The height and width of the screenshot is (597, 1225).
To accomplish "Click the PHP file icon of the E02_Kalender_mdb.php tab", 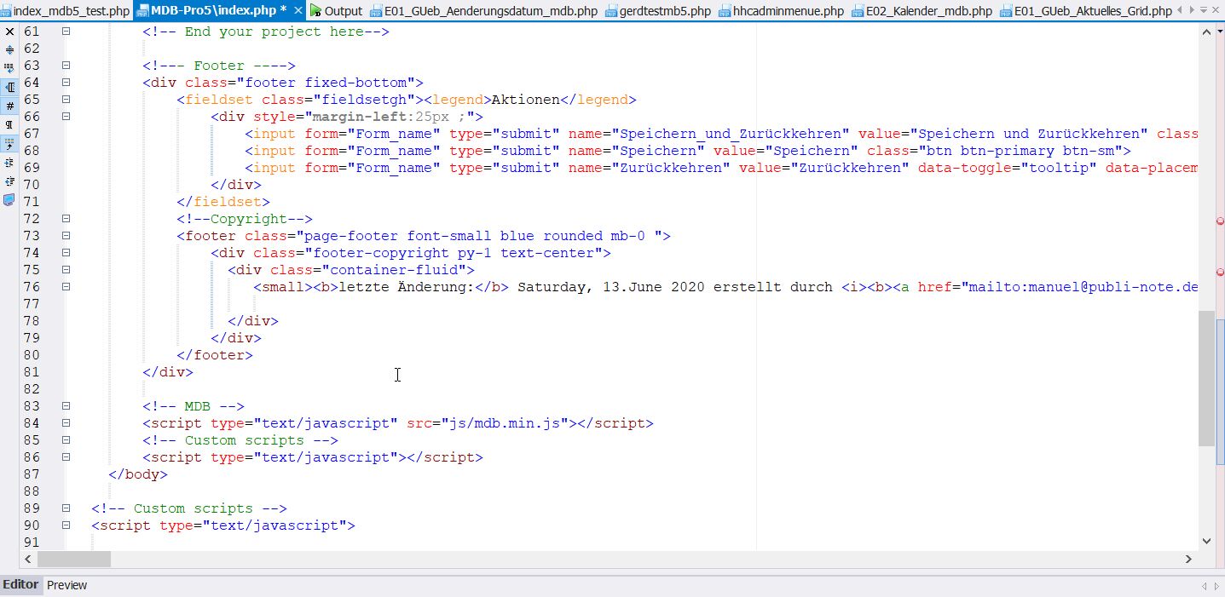I will 858,11.
